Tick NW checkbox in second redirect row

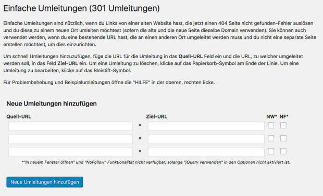click(271, 138)
